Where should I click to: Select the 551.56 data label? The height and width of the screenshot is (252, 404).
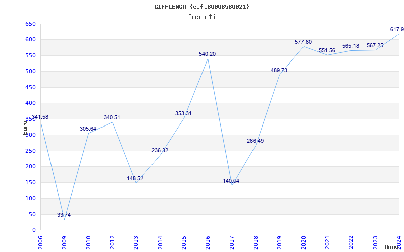pyautogui.click(x=327, y=50)
